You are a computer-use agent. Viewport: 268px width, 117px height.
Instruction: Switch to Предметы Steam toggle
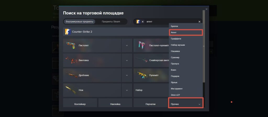click(x=111, y=22)
